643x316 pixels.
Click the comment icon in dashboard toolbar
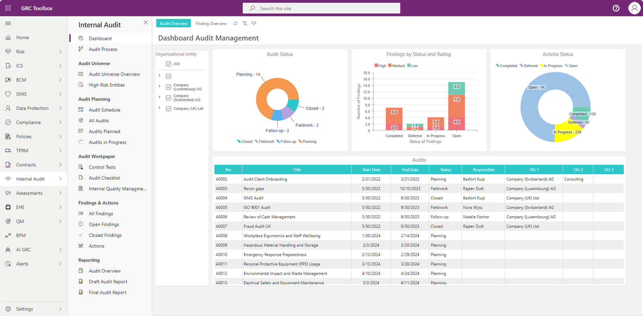254,23
